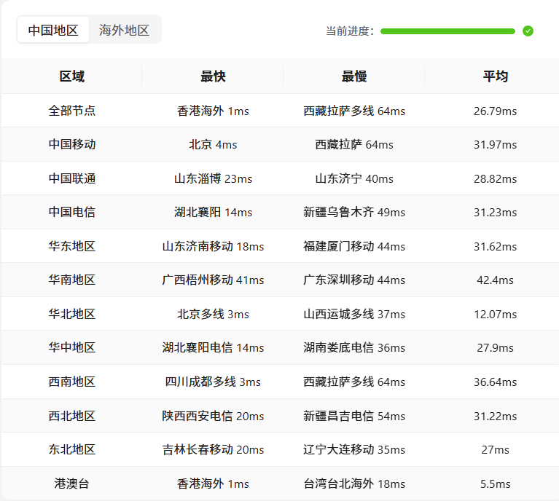The image size is (559, 501).
Task: Click 陕西西安电信 20ms fastest entry
Action: (x=213, y=416)
